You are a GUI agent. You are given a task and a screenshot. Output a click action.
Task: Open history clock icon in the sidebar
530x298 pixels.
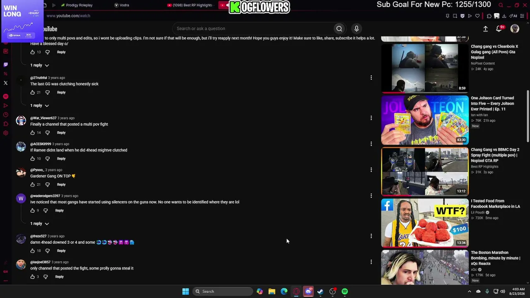(5, 115)
